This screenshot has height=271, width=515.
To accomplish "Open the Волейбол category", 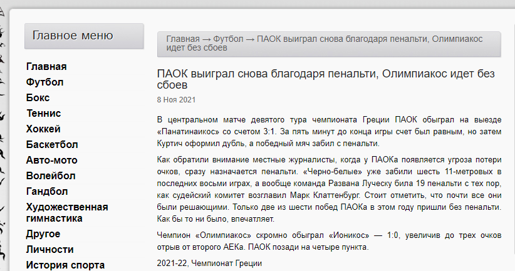I will pyautogui.click(x=50, y=176).
